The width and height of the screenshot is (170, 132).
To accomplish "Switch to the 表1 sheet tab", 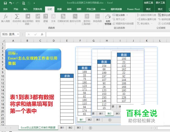I will [62, 128].
